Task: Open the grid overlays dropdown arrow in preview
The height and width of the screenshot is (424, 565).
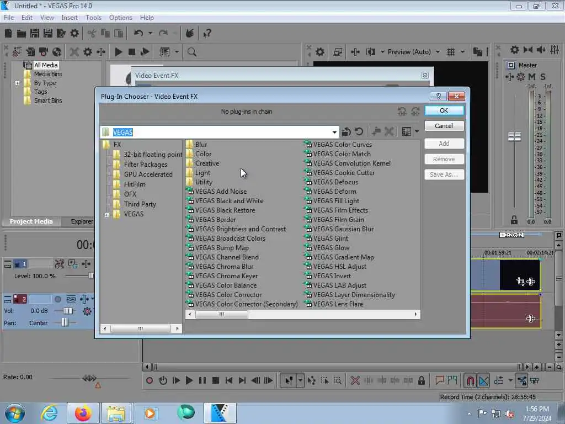Action: [x=462, y=52]
